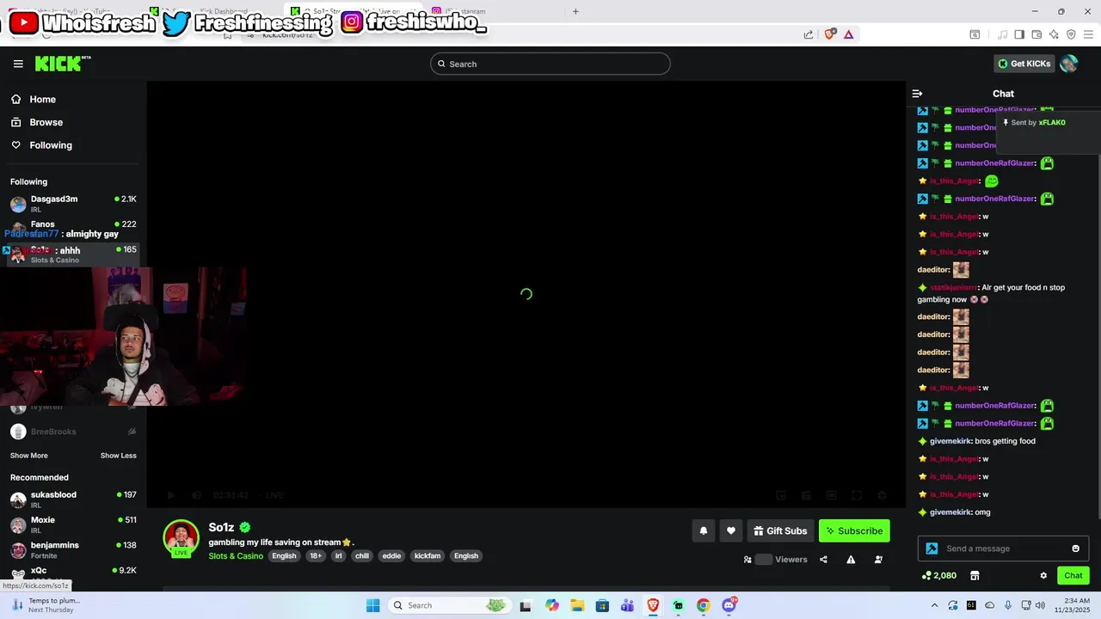Screen dimensions: 1101x619
Task: Open sukasblood recommended channel
Action: pyautogui.click(x=73, y=499)
